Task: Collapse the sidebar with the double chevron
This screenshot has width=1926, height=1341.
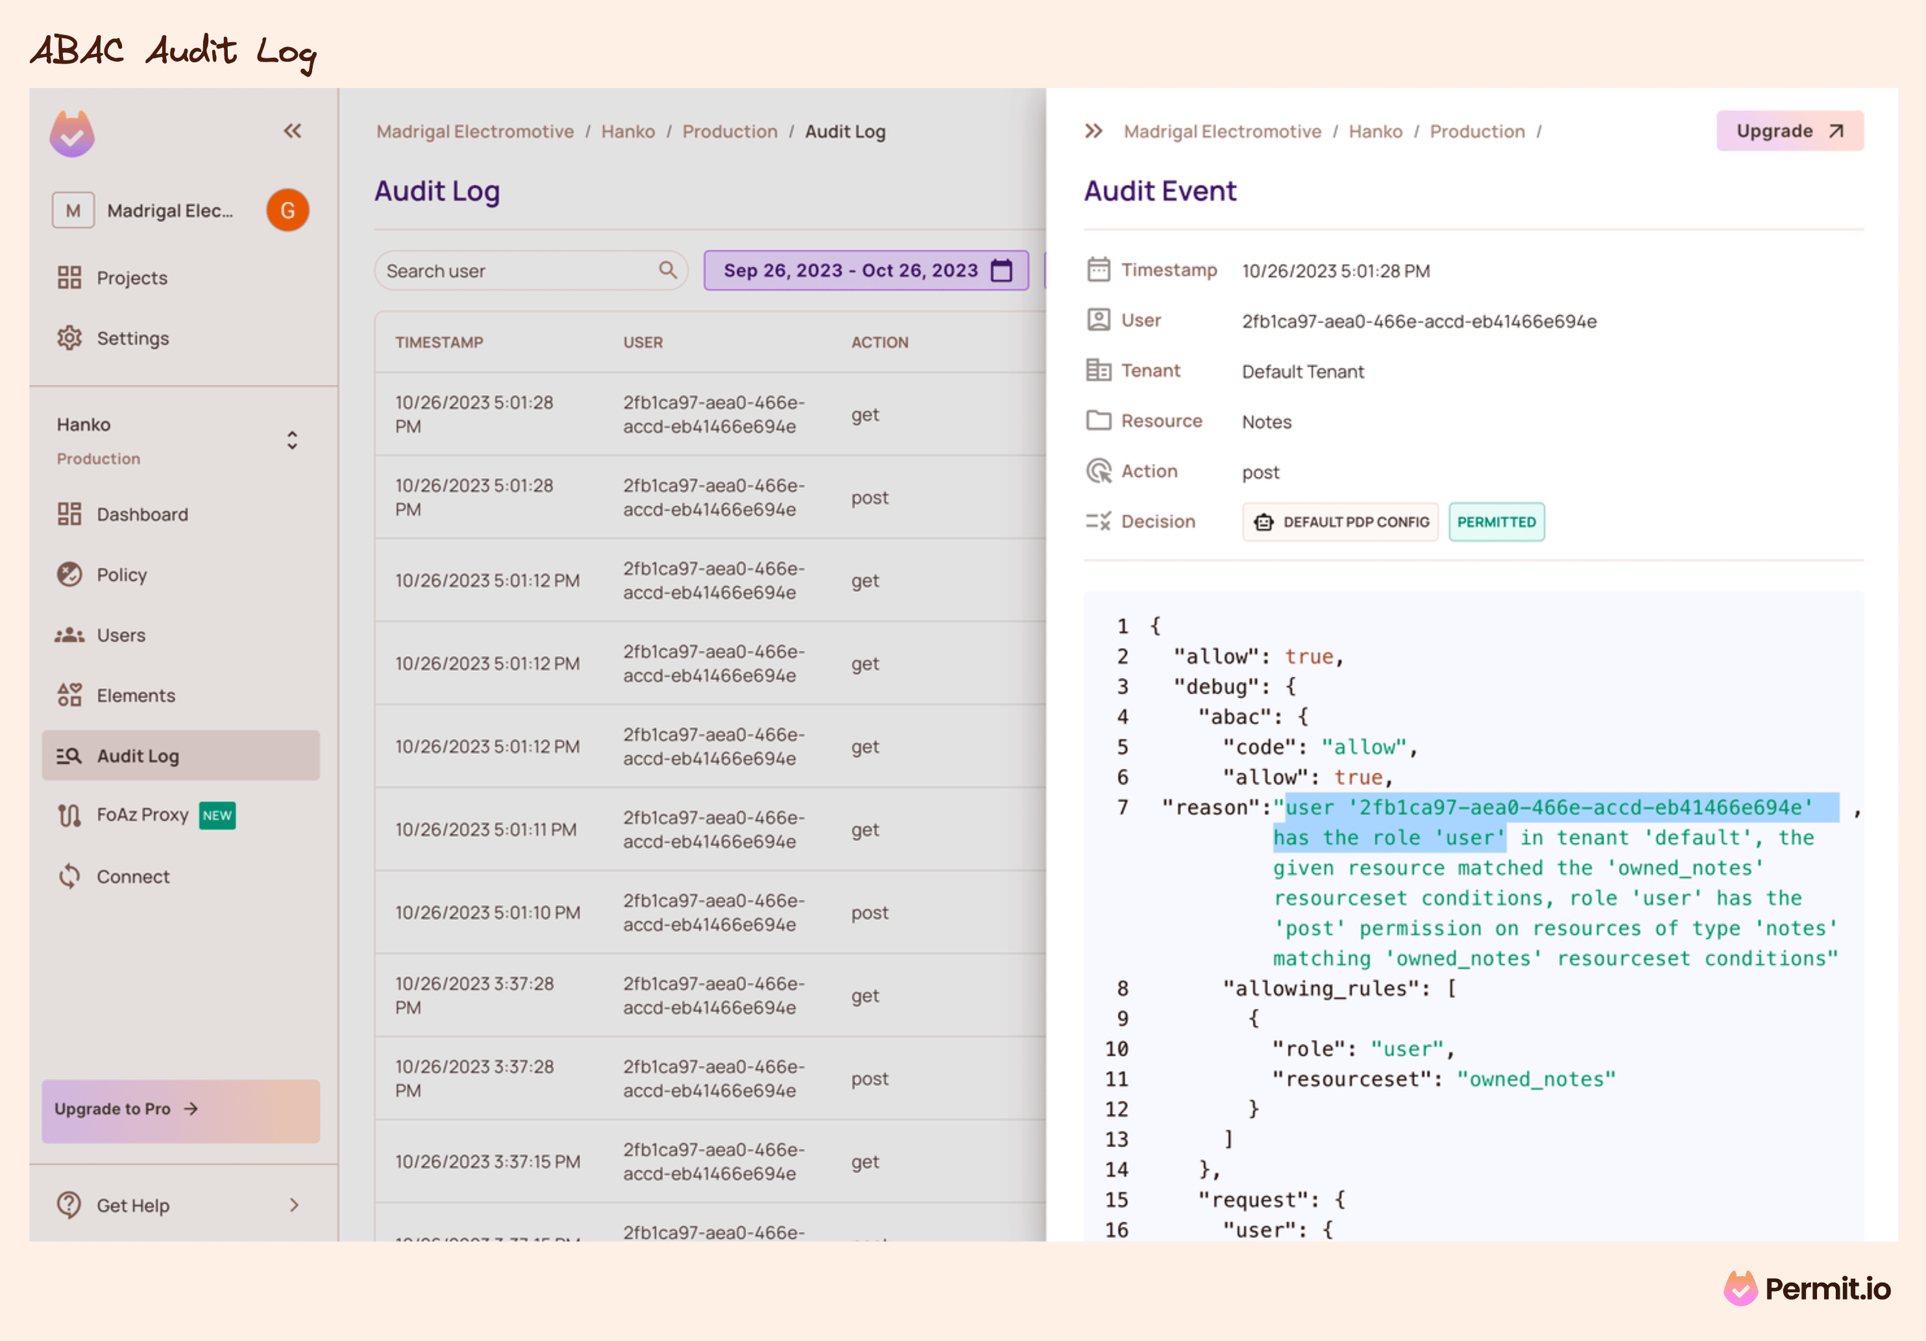Action: (x=292, y=131)
